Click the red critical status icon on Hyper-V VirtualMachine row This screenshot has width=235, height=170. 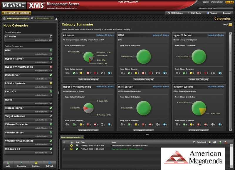click(51, 67)
